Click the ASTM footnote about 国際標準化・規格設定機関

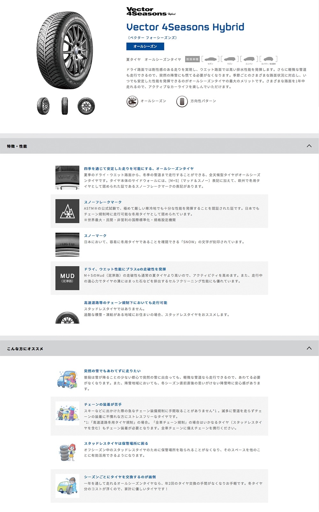[x=130, y=220]
